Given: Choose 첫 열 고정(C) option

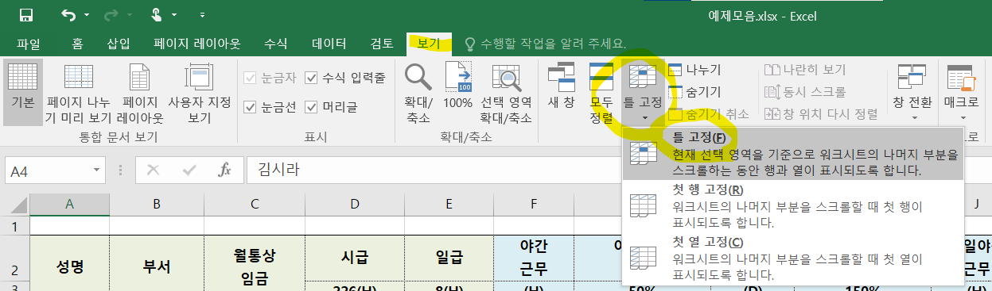Looking at the screenshot, I should [793, 258].
